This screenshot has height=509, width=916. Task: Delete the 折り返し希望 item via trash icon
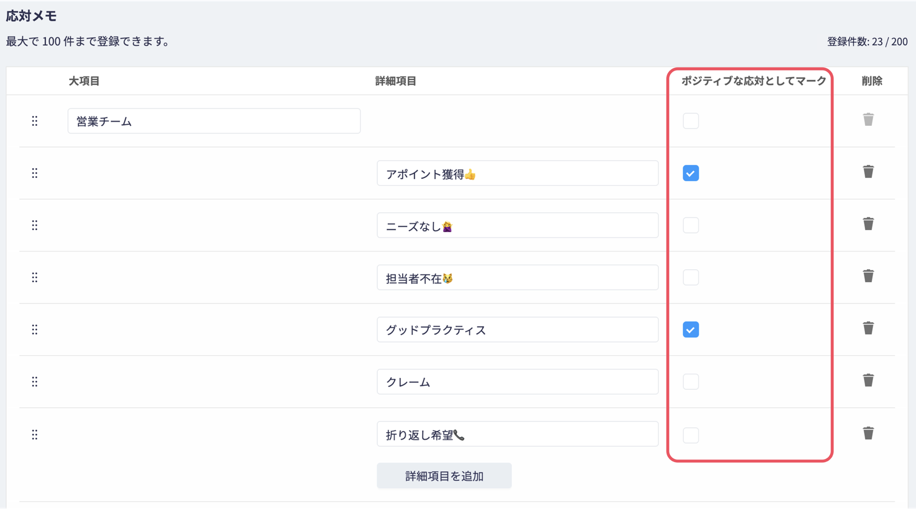pyautogui.click(x=868, y=433)
